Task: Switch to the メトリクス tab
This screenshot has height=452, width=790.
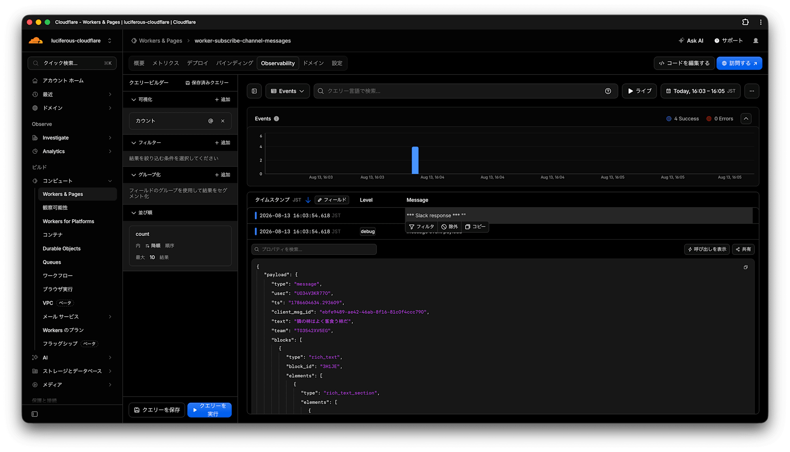Action: click(166, 63)
